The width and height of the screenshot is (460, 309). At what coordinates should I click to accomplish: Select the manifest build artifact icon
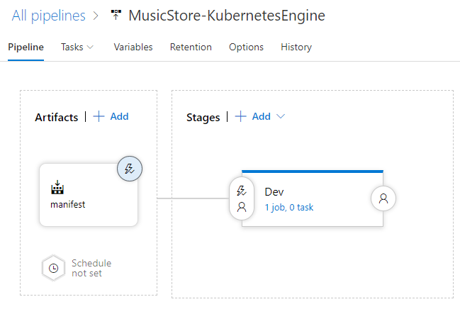click(x=57, y=189)
